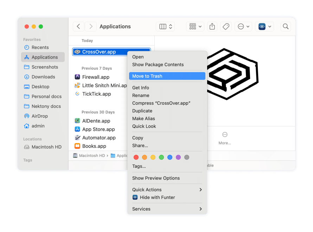Open Downloads in the sidebar

(x=43, y=77)
